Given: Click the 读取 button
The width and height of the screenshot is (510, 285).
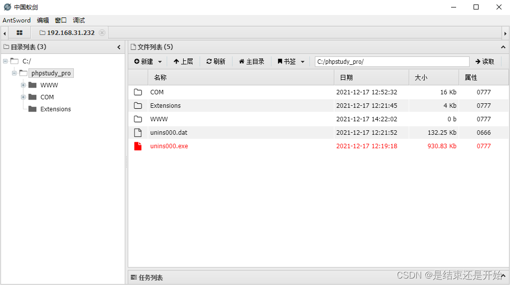Looking at the screenshot, I should coord(485,61).
